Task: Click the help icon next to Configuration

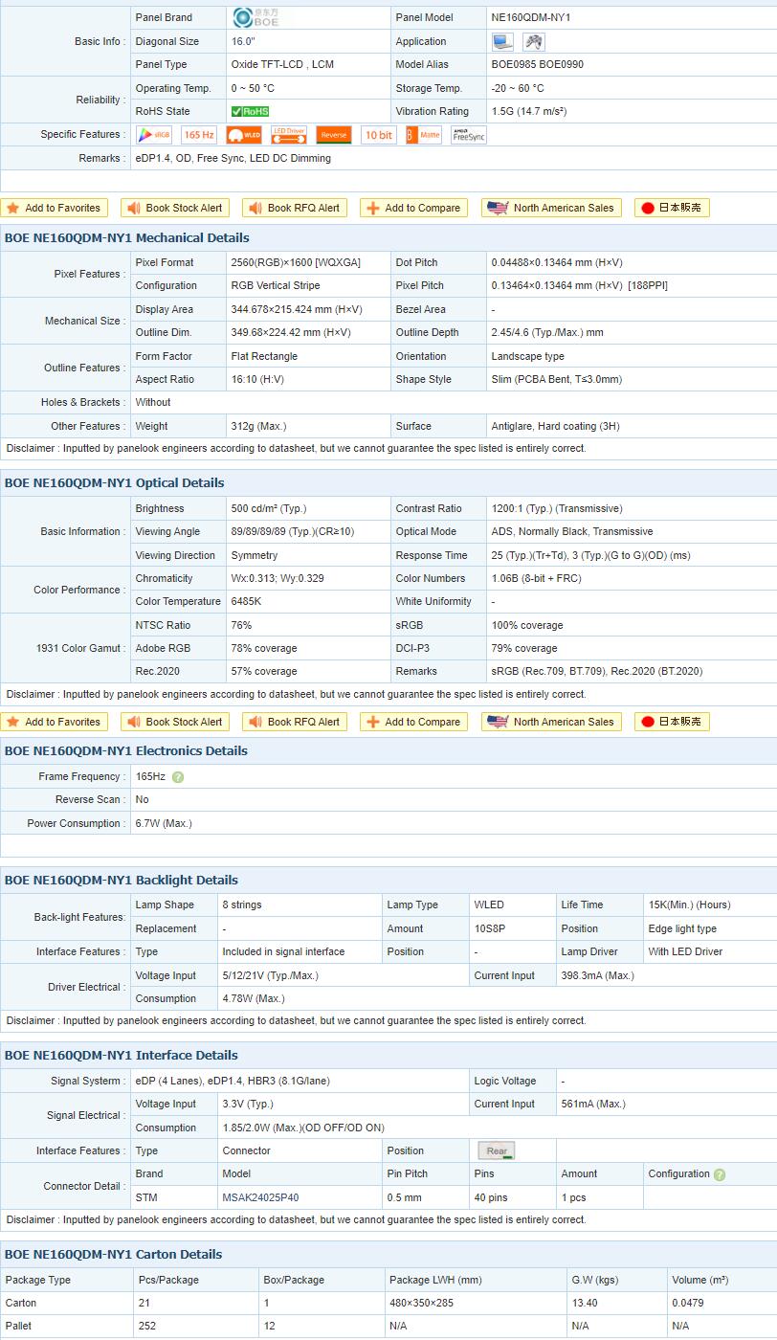Action: pos(720,1174)
